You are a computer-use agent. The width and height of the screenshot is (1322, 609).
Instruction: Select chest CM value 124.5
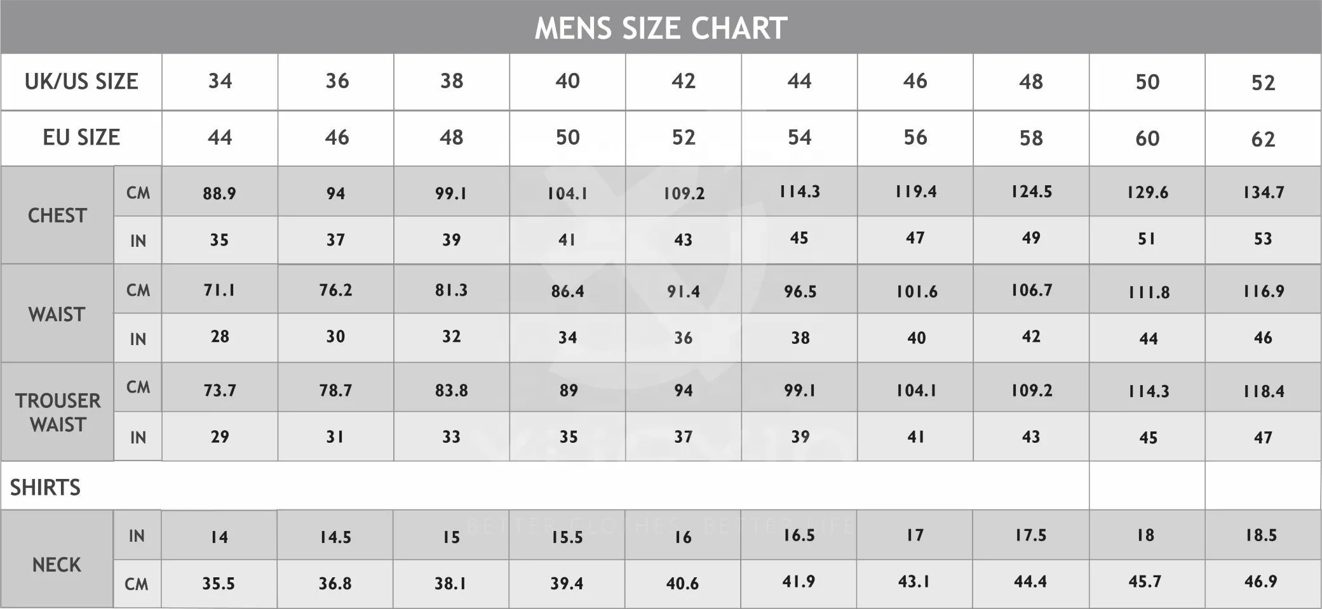point(1032,192)
